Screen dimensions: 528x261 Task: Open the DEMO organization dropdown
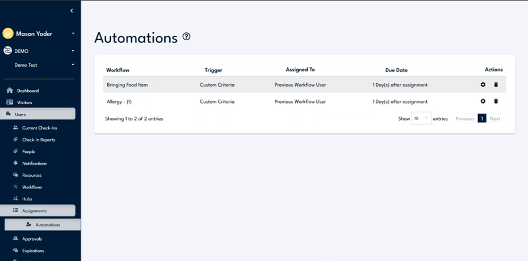pos(73,51)
